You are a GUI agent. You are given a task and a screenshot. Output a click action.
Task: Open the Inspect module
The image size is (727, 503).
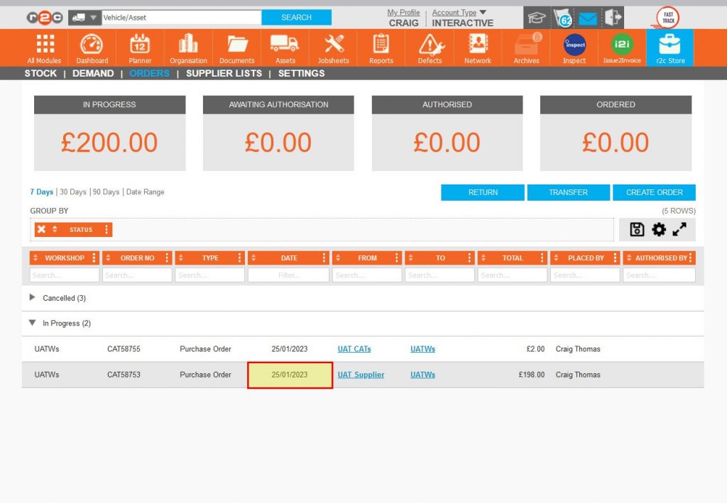573,47
